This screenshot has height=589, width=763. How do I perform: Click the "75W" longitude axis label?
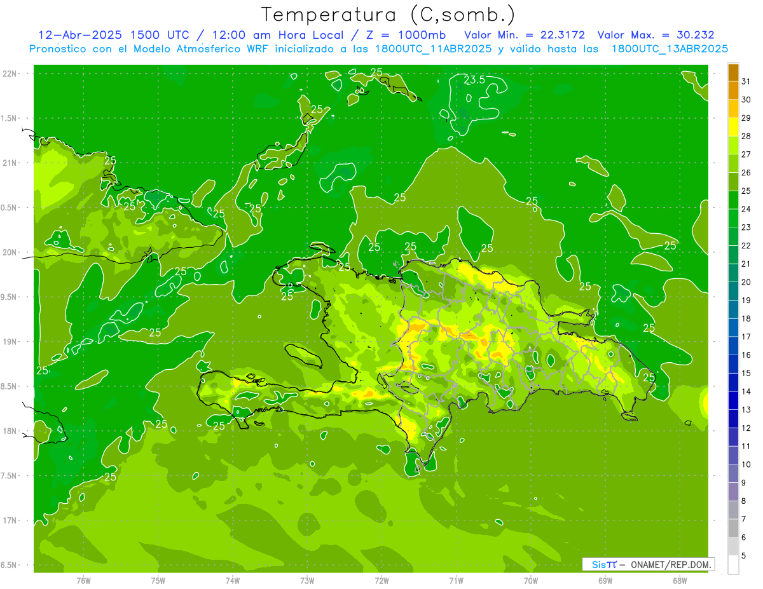point(158,580)
